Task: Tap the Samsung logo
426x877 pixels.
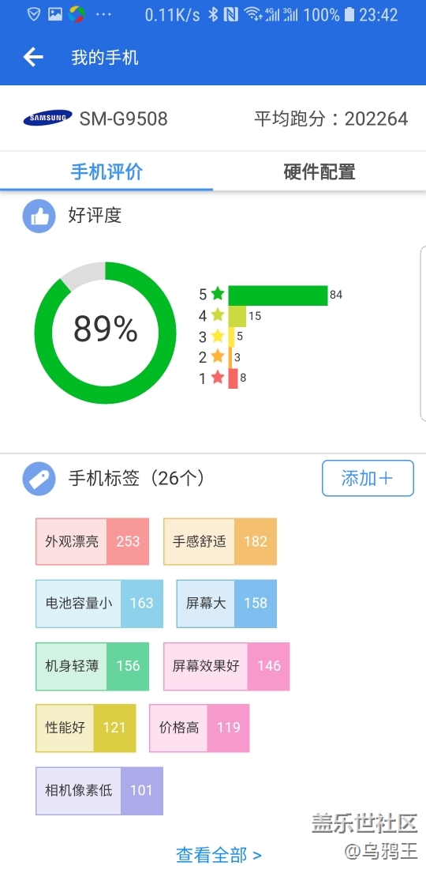Action: 47,118
